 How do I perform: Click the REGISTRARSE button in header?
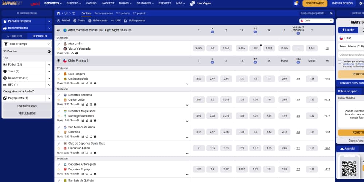click(x=315, y=3)
